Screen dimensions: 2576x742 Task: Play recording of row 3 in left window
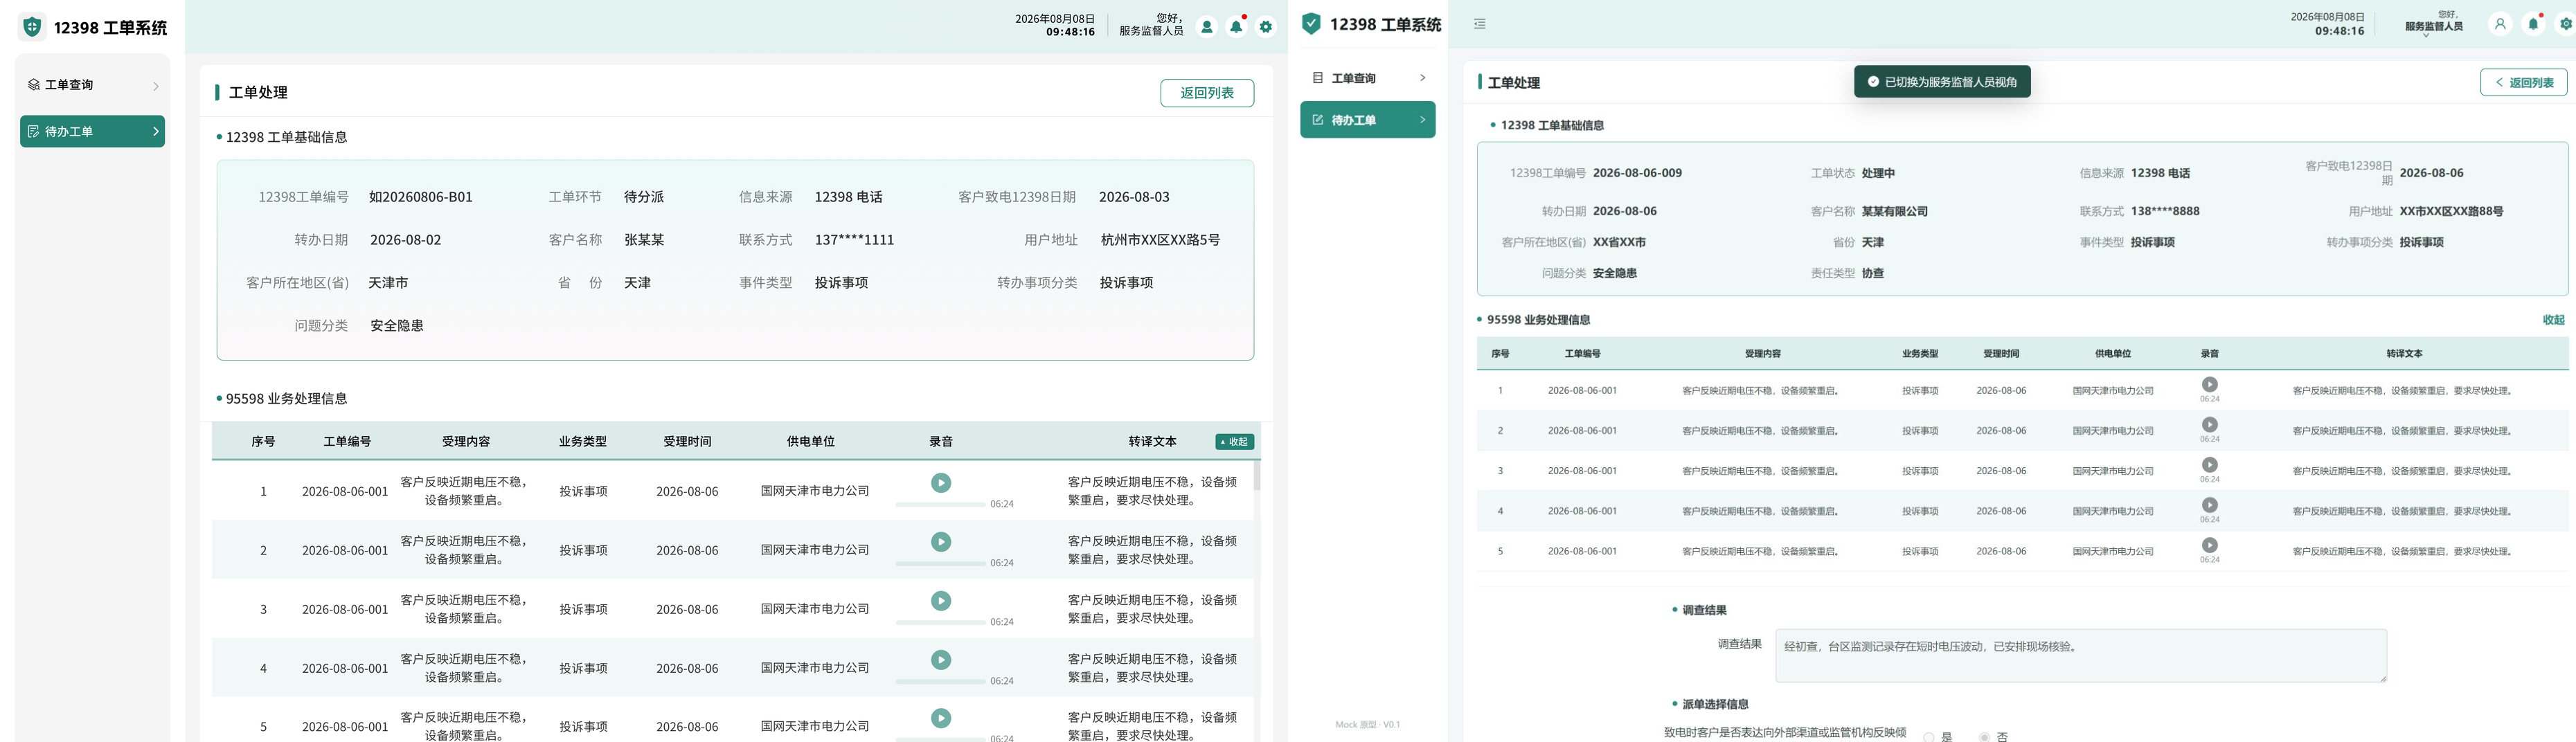click(941, 601)
